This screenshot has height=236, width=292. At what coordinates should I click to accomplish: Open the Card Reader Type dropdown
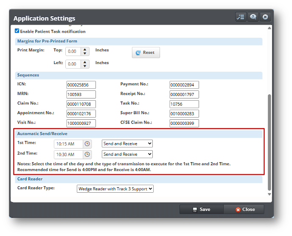tap(115, 189)
